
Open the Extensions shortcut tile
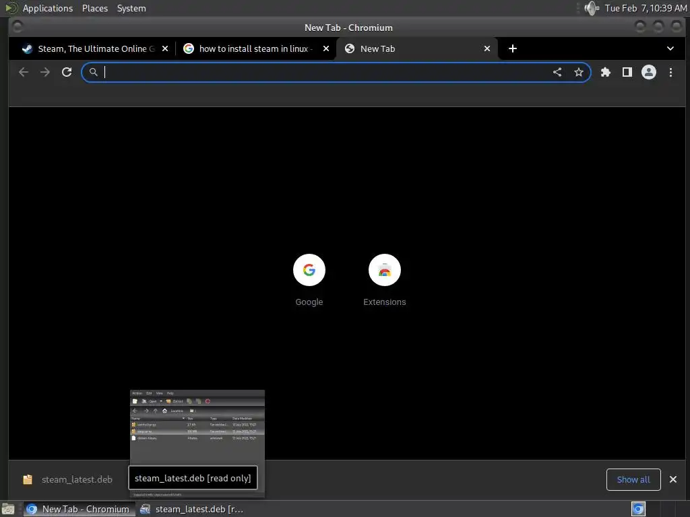click(x=385, y=279)
